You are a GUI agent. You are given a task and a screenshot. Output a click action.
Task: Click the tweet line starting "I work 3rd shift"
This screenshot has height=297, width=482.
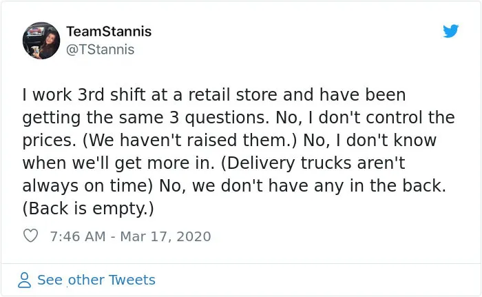(x=214, y=94)
